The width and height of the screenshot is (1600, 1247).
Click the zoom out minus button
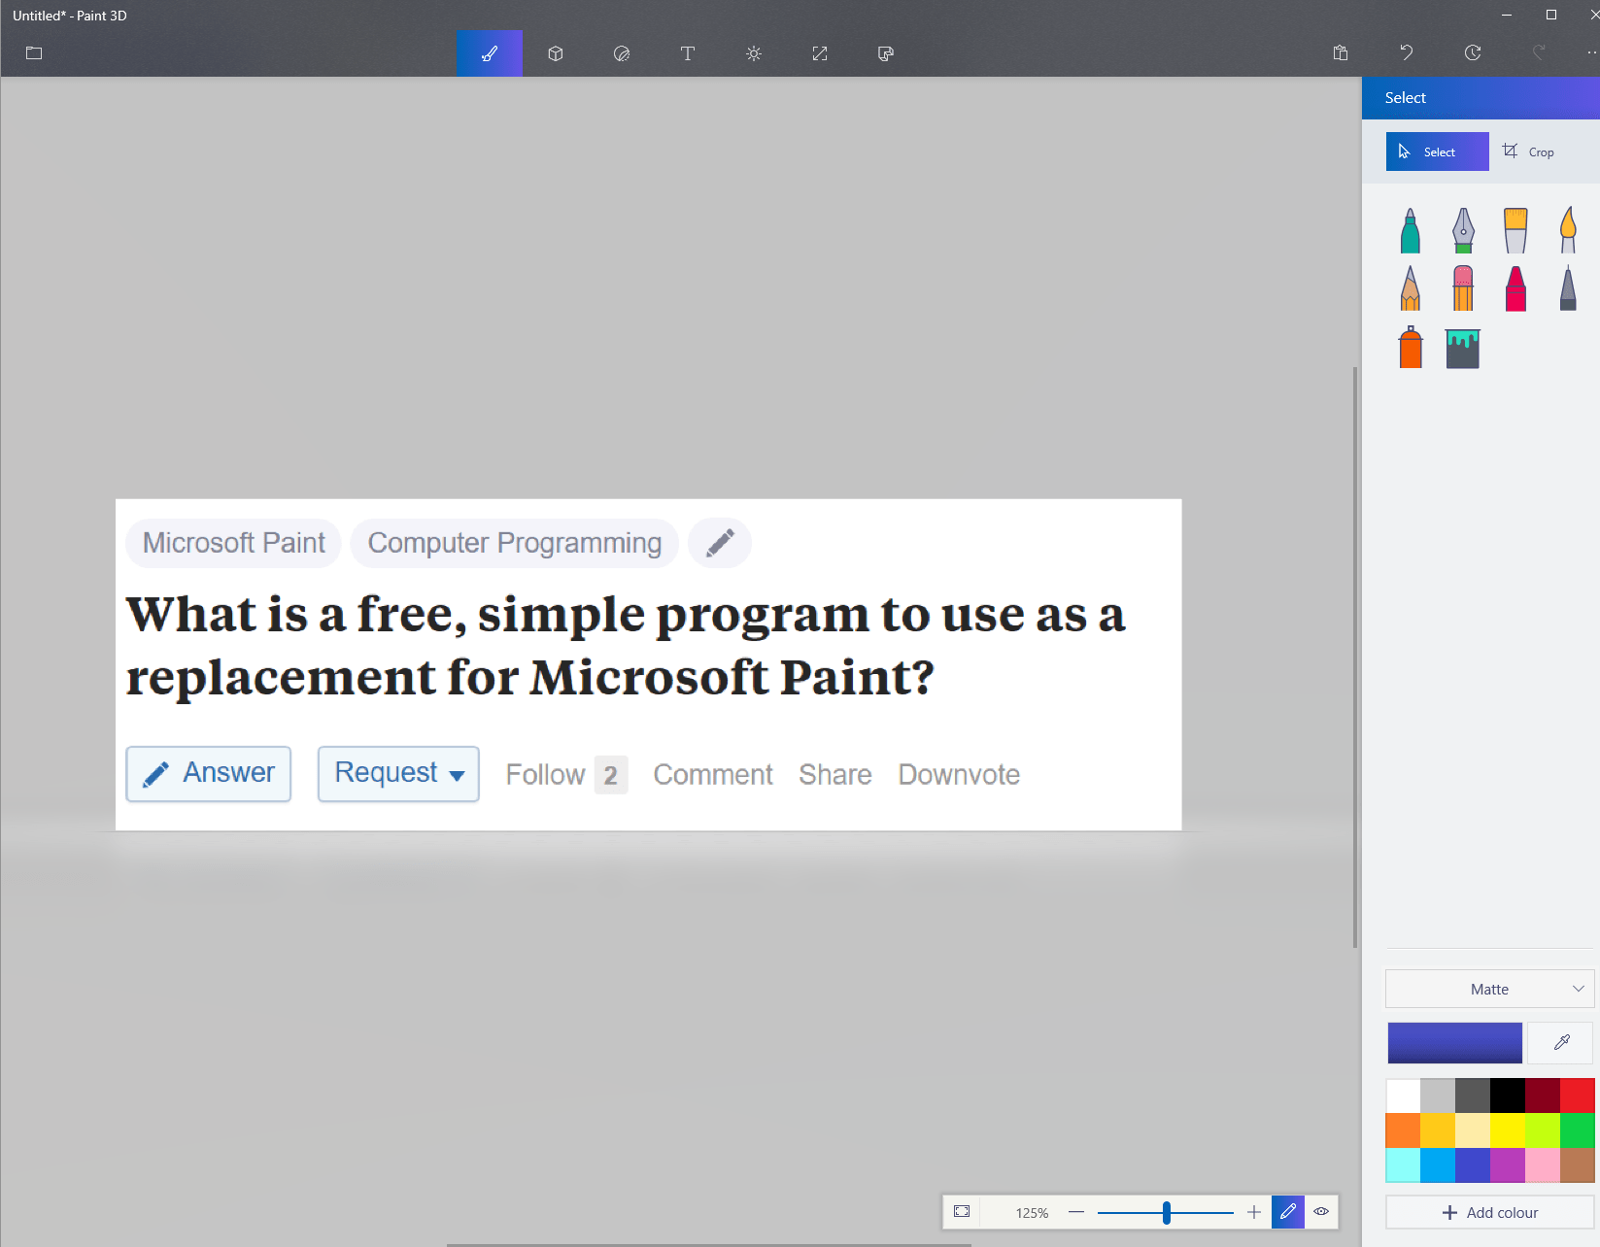(1076, 1211)
